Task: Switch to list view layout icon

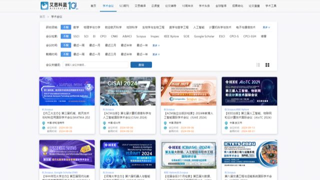Action: coord(258,65)
